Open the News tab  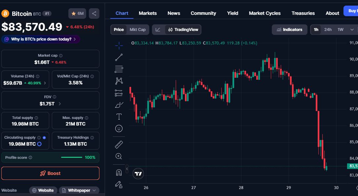coord(174,13)
